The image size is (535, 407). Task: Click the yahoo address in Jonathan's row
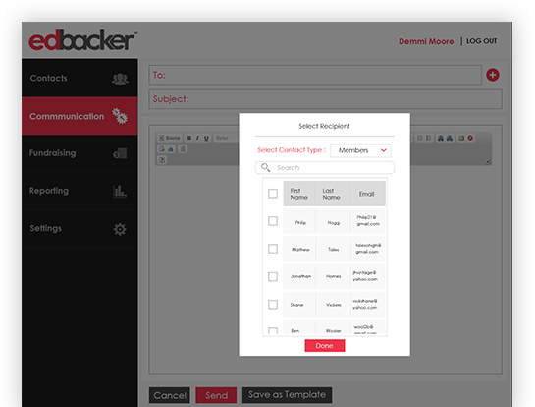365,276
